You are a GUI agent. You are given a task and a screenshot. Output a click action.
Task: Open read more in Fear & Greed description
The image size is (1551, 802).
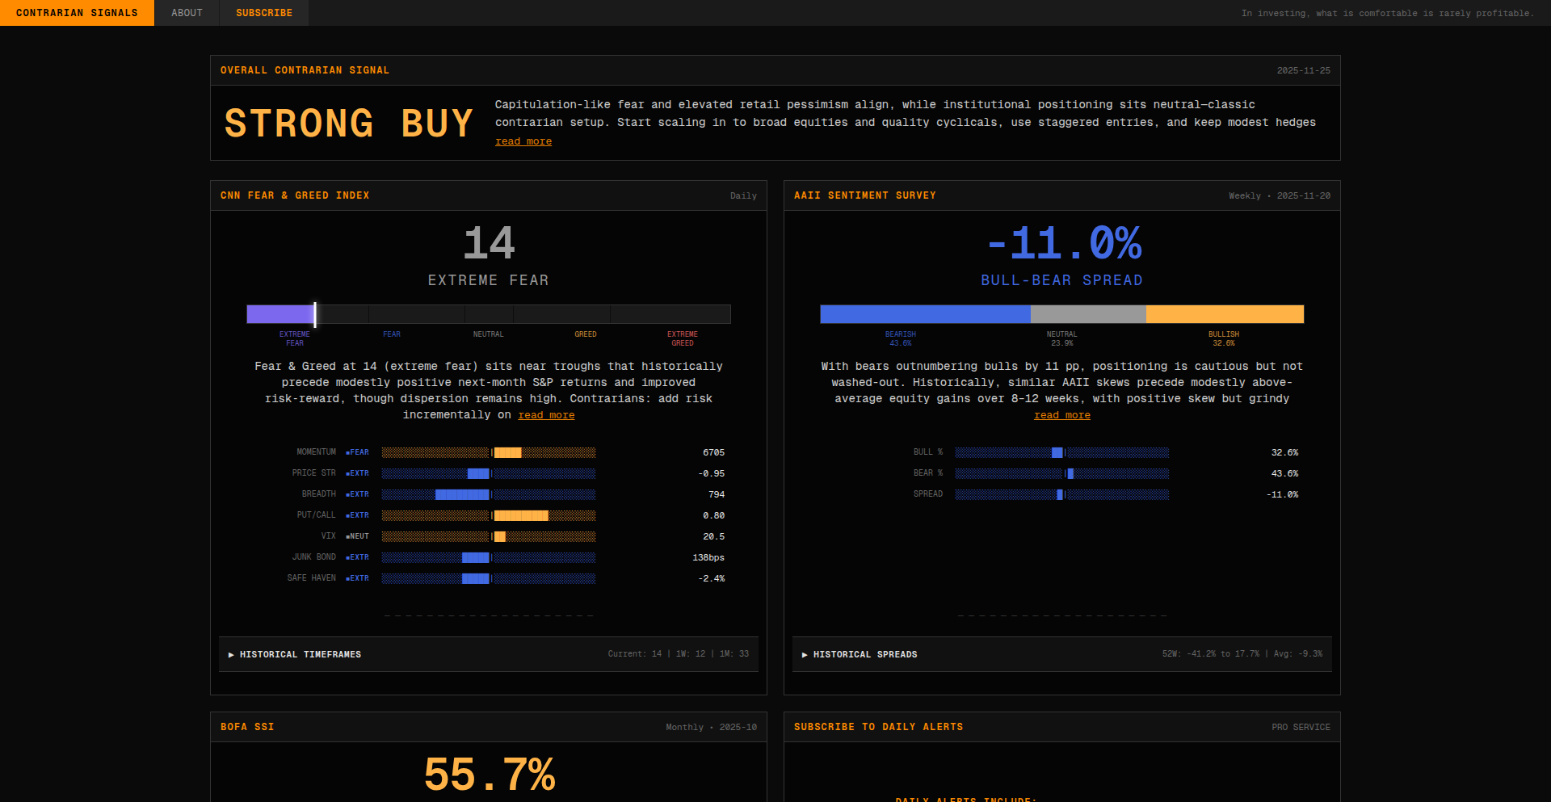click(546, 415)
